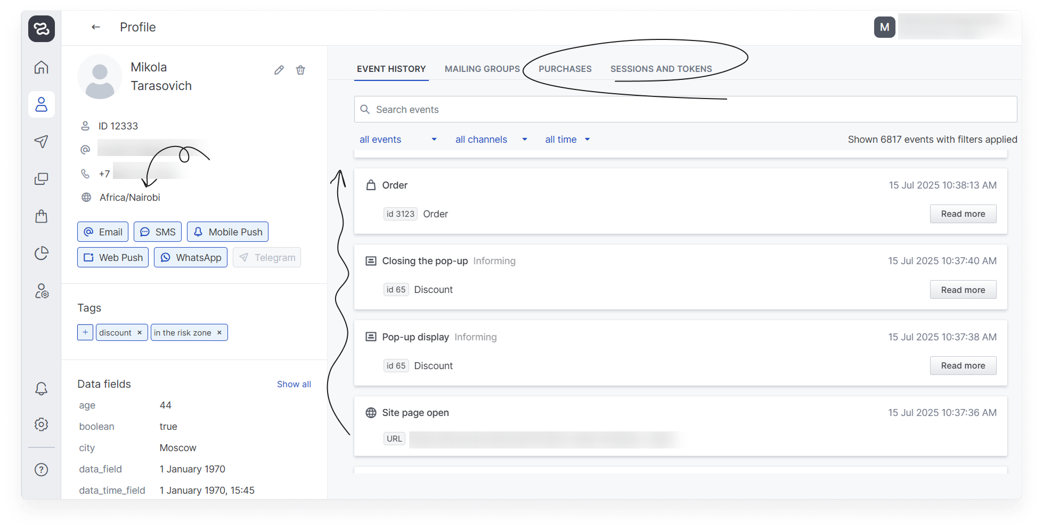Open the shopping bag sidebar icon
The image size is (1043, 531).
(42, 216)
